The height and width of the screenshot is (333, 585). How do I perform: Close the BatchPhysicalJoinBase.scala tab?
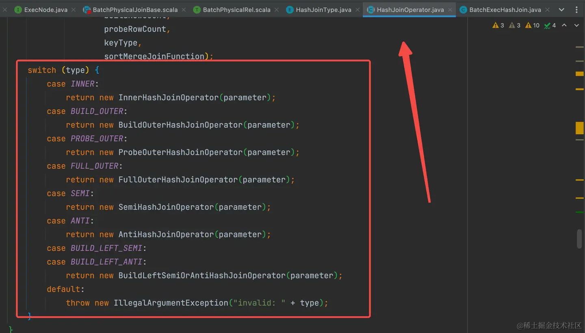point(184,10)
